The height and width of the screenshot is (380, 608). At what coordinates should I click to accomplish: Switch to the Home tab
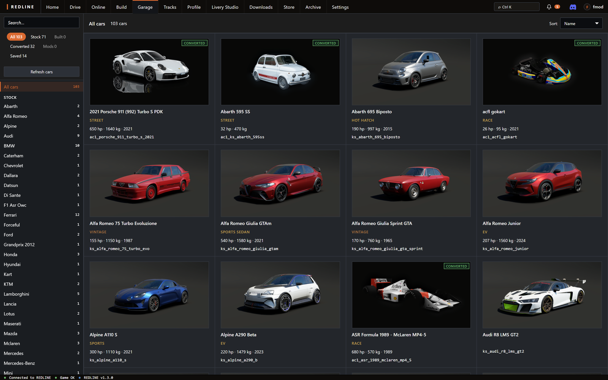click(52, 7)
